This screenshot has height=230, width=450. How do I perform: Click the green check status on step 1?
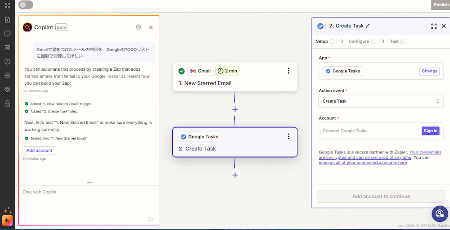point(181,71)
